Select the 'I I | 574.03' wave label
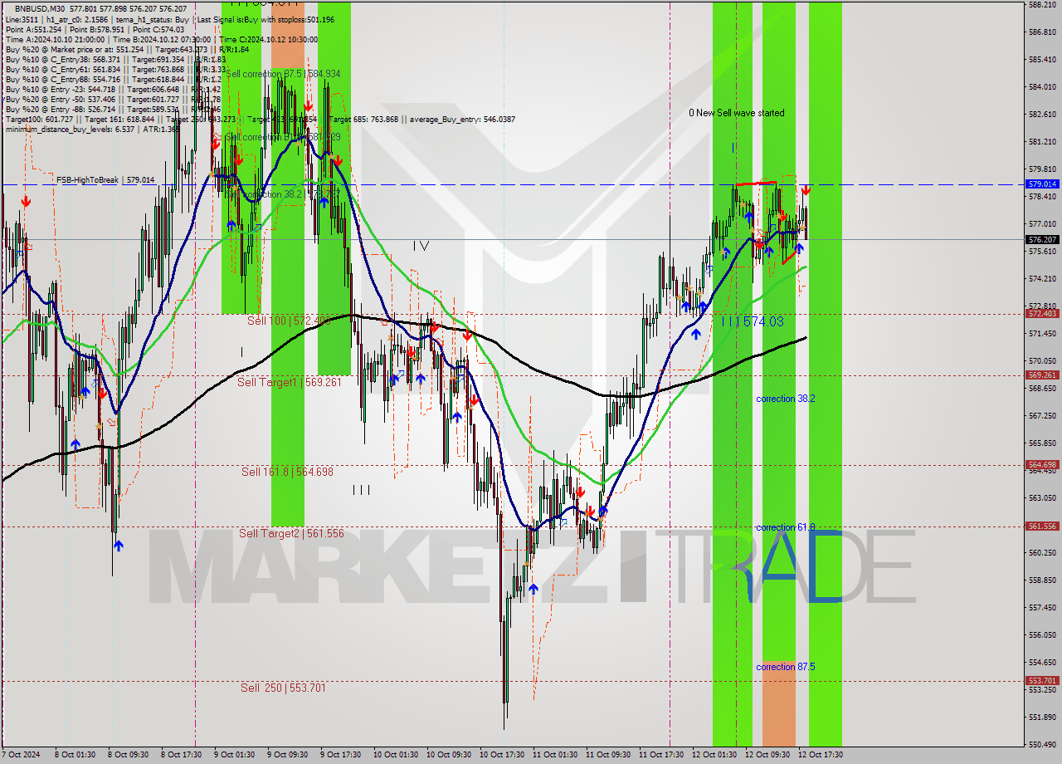 point(752,321)
